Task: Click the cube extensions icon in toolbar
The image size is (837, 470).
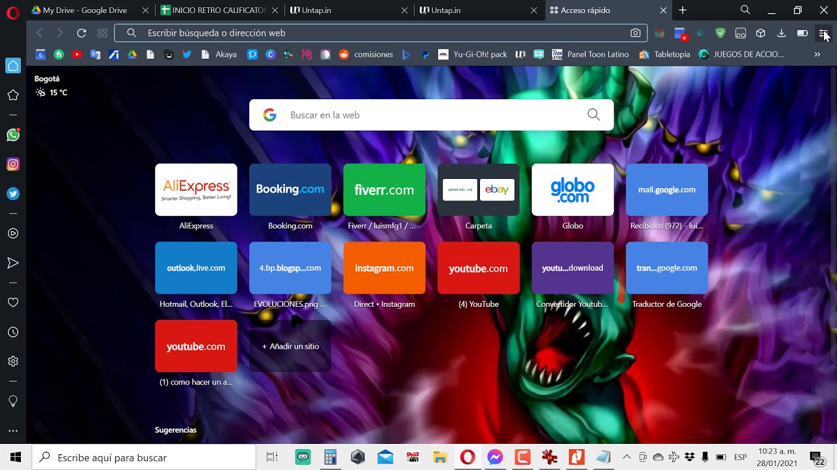Action: pos(760,33)
